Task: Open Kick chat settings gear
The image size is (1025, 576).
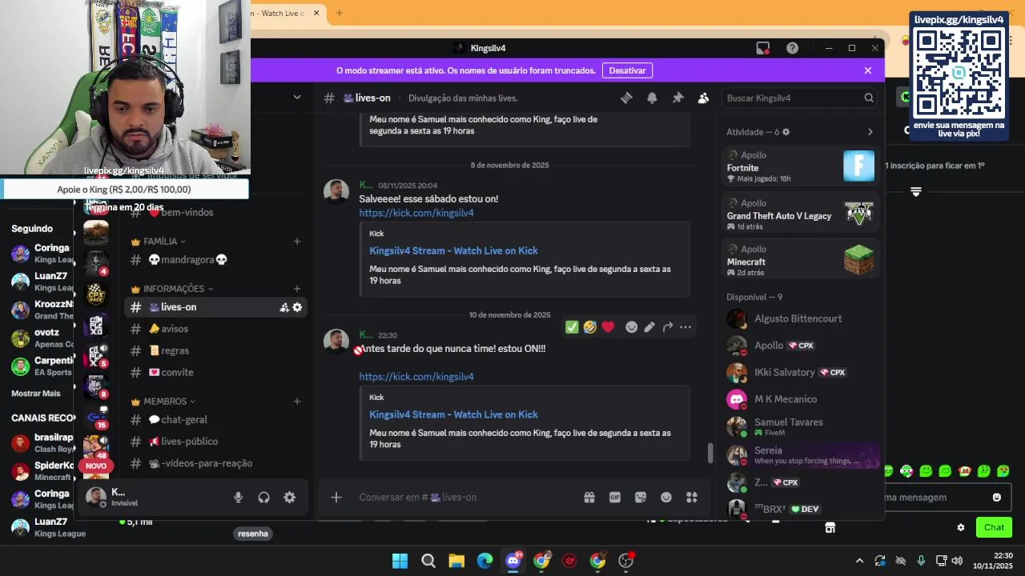Action: pos(961,527)
